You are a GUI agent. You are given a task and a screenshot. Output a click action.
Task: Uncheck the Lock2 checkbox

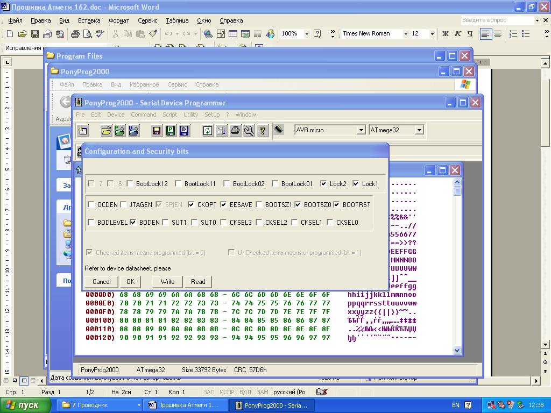(323, 184)
